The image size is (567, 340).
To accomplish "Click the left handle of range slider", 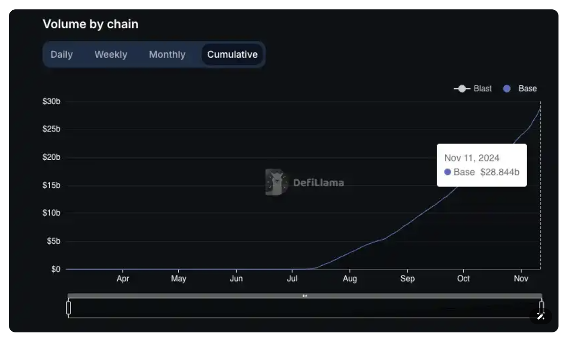I will [69, 308].
